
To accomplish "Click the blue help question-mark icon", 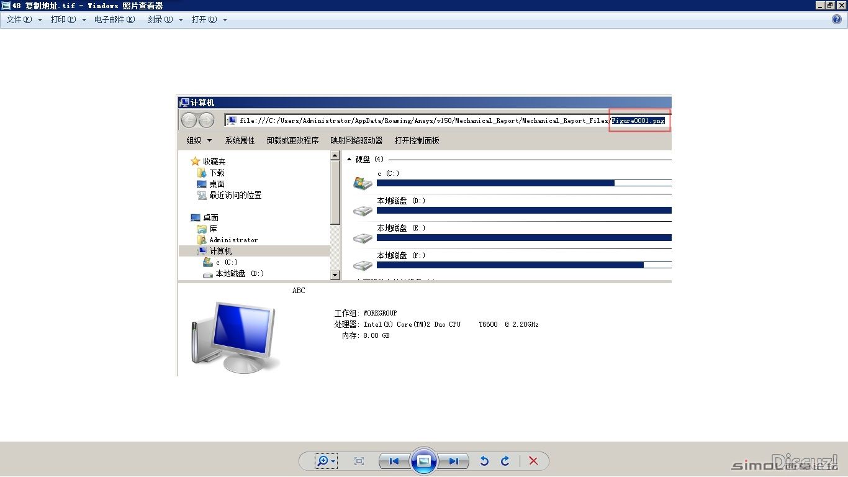I will [x=837, y=19].
